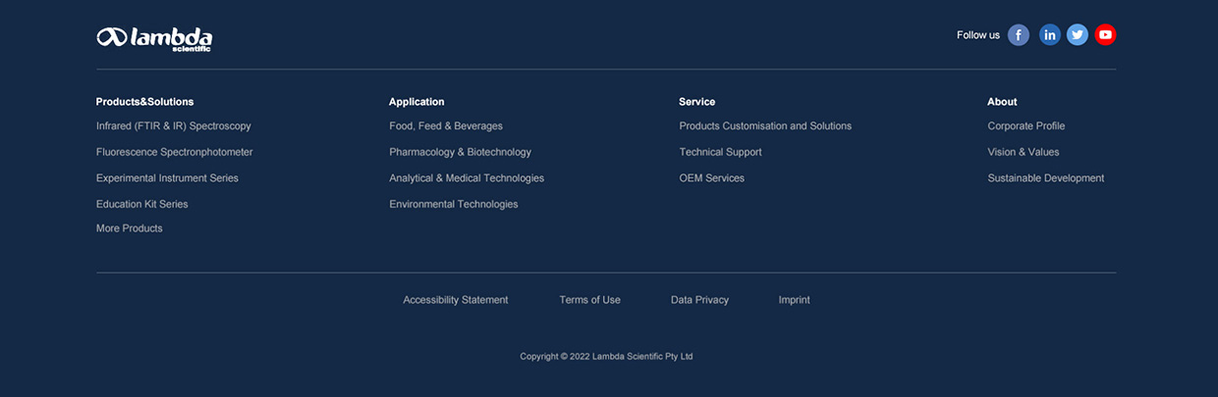Open the LinkedIn social icon
The height and width of the screenshot is (397, 1218).
(1050, 35)
